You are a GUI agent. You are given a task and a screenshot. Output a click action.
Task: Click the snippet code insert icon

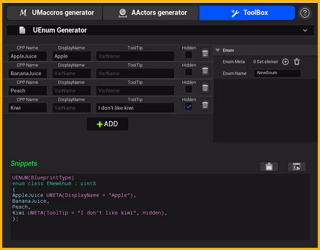point(297,166)
